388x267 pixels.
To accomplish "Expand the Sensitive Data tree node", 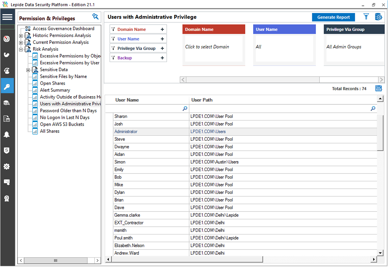I will click(x=28, y=70).
